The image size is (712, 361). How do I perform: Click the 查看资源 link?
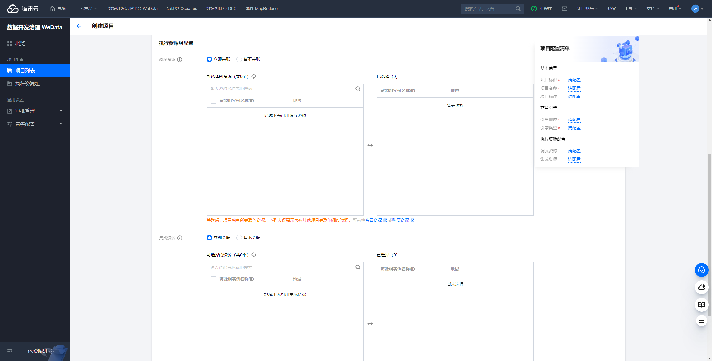374,220
